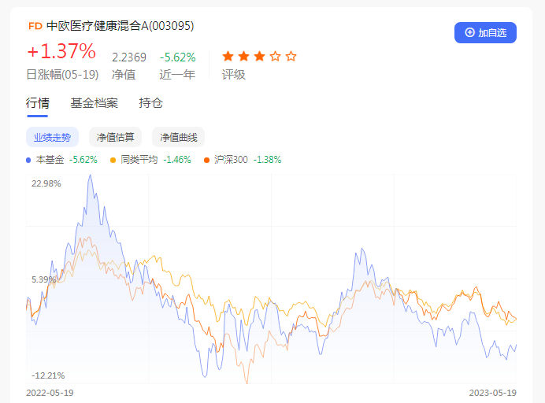Select the 净值估算 chart view
545x403 pixels.
pyautogui.click(x=115, y=137)
